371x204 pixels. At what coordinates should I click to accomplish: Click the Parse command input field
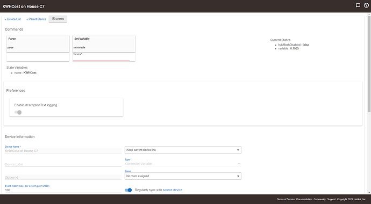pos(38,57)
